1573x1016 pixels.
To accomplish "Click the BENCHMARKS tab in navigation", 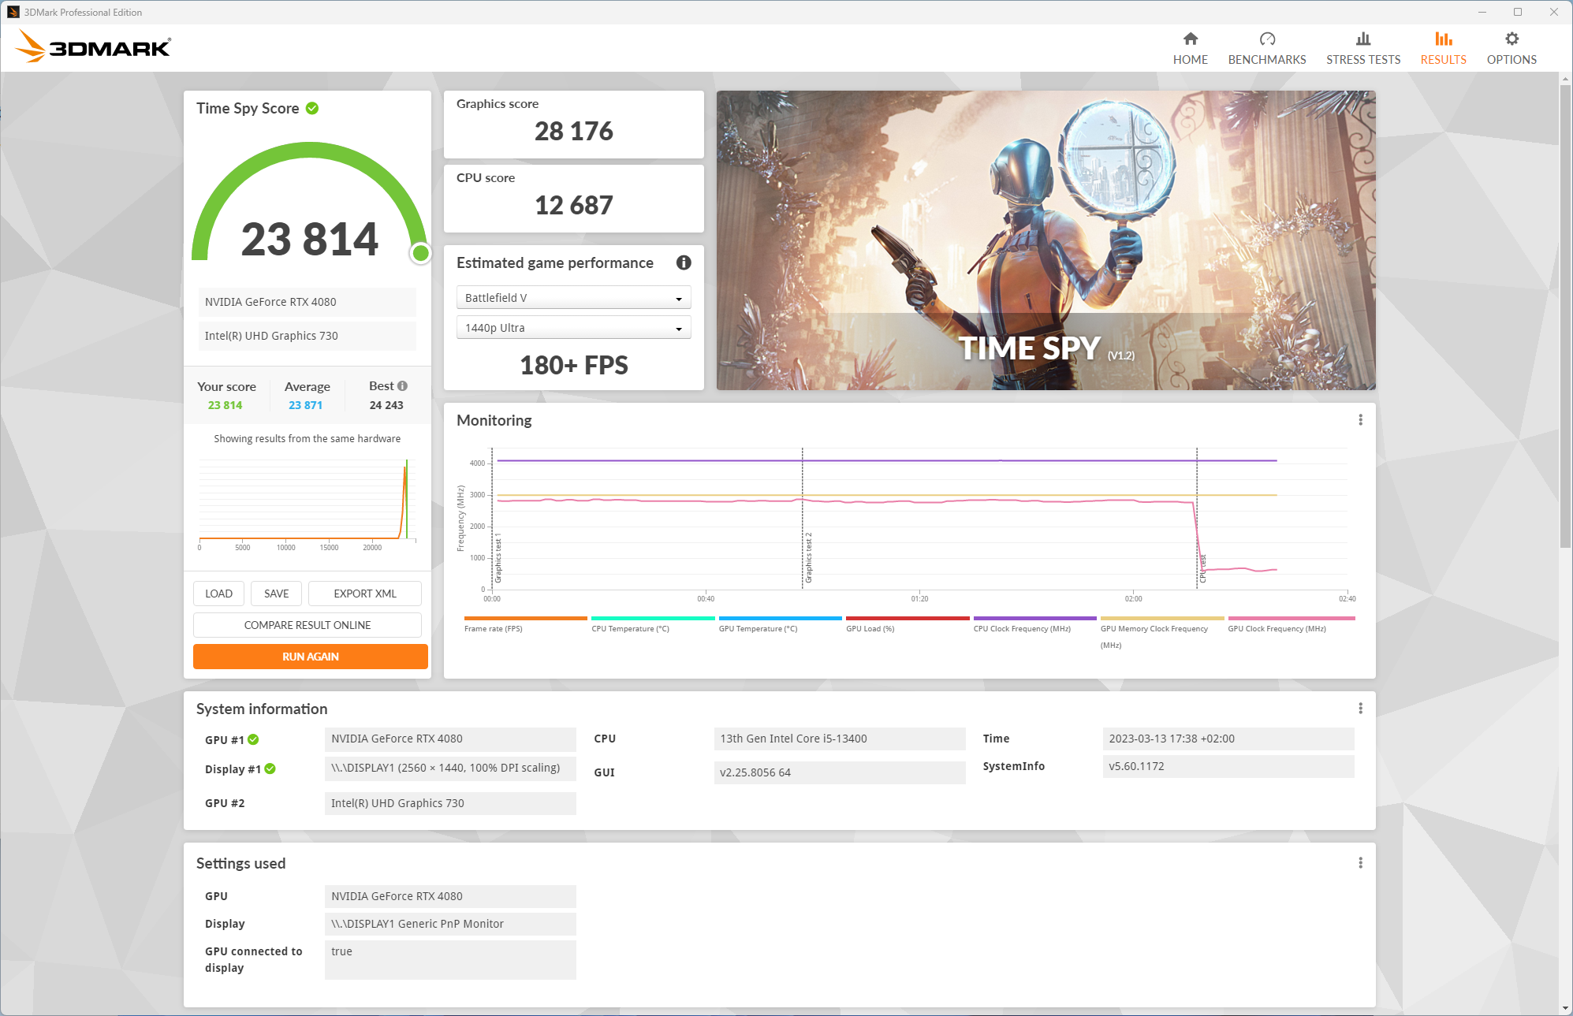I will [x=1267, y=47].
